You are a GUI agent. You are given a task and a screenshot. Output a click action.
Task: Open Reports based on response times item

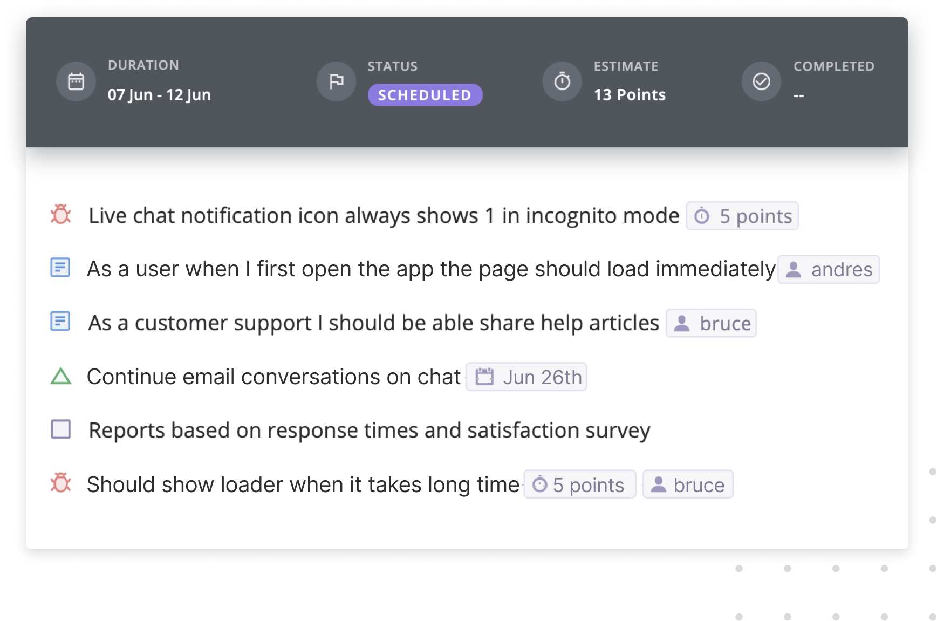coord(370,431)
